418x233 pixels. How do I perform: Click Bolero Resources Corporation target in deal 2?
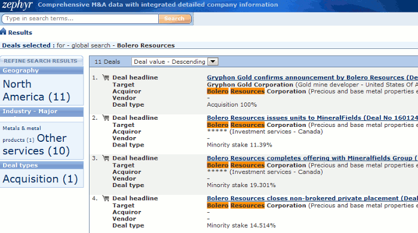point(256,125)
